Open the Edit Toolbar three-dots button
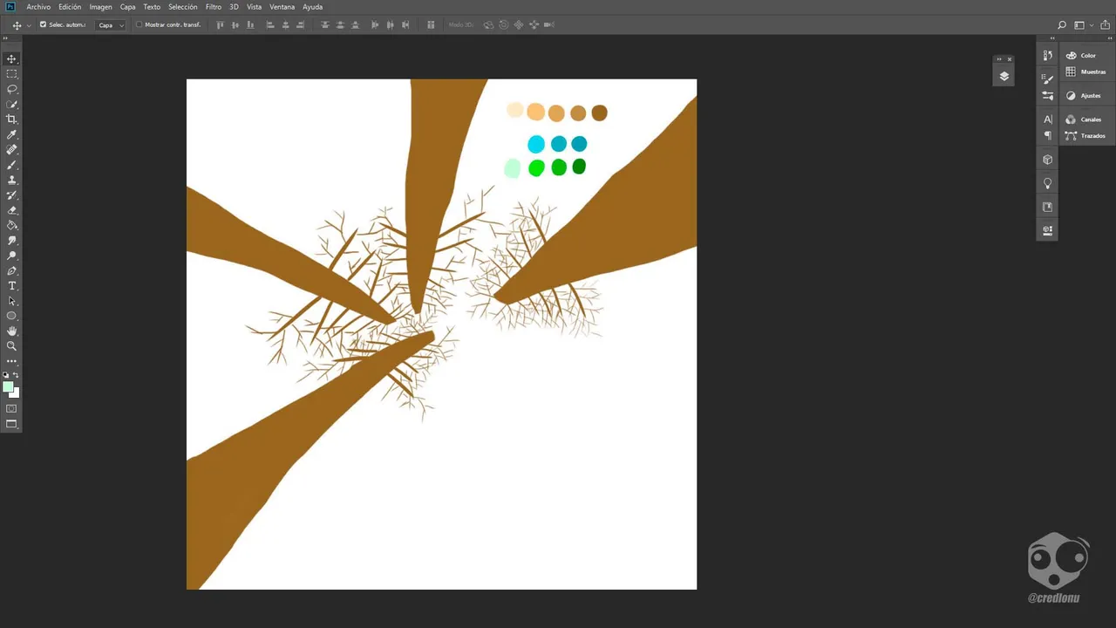Viewport: 1116px width, 628px height. [x=11, y=361]
